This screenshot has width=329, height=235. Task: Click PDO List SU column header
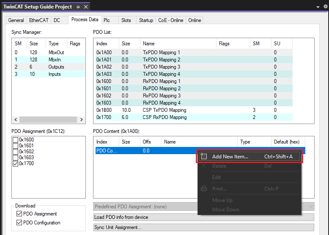click(282, 44)
